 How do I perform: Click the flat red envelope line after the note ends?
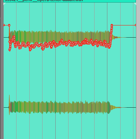point(124,25)
